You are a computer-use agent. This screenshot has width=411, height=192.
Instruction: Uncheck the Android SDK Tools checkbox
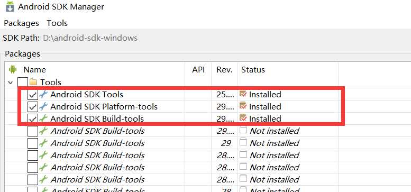(33, 95)
